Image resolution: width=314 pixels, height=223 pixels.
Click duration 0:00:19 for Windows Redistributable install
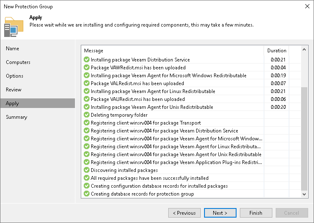tap(278, 76)
